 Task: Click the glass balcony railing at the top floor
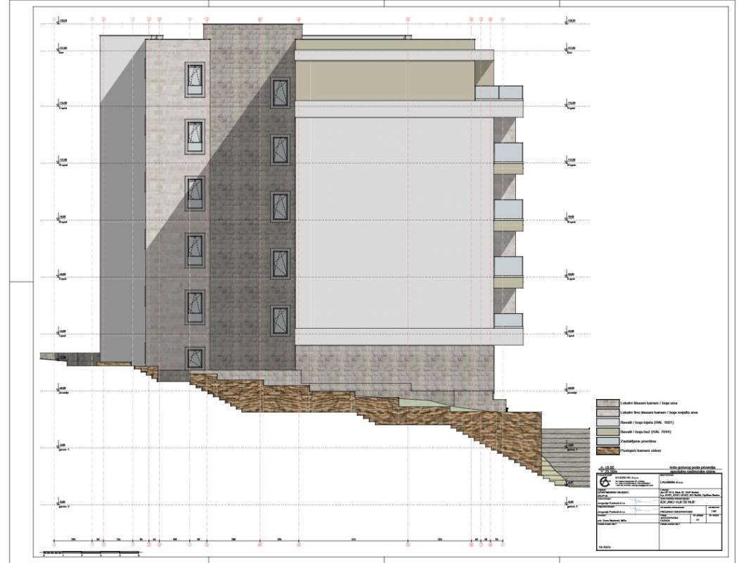(498, 92)
